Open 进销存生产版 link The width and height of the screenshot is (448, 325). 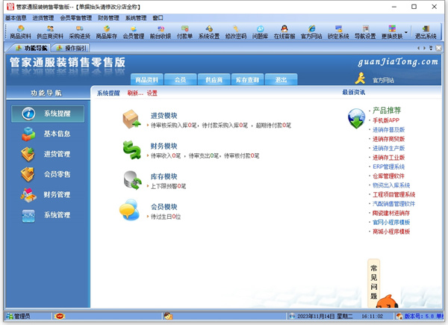click(388, 148)
